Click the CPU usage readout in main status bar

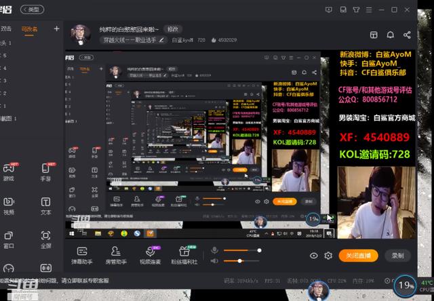click(337, 281)
